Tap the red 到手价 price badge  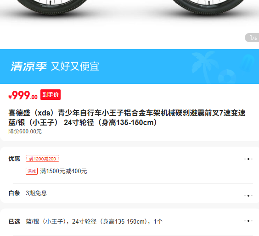pos(51,94)
